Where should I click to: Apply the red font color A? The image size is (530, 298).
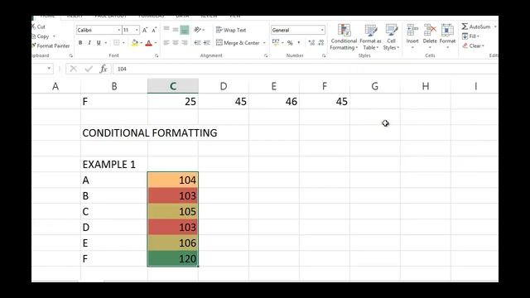[x=149, y=43]
